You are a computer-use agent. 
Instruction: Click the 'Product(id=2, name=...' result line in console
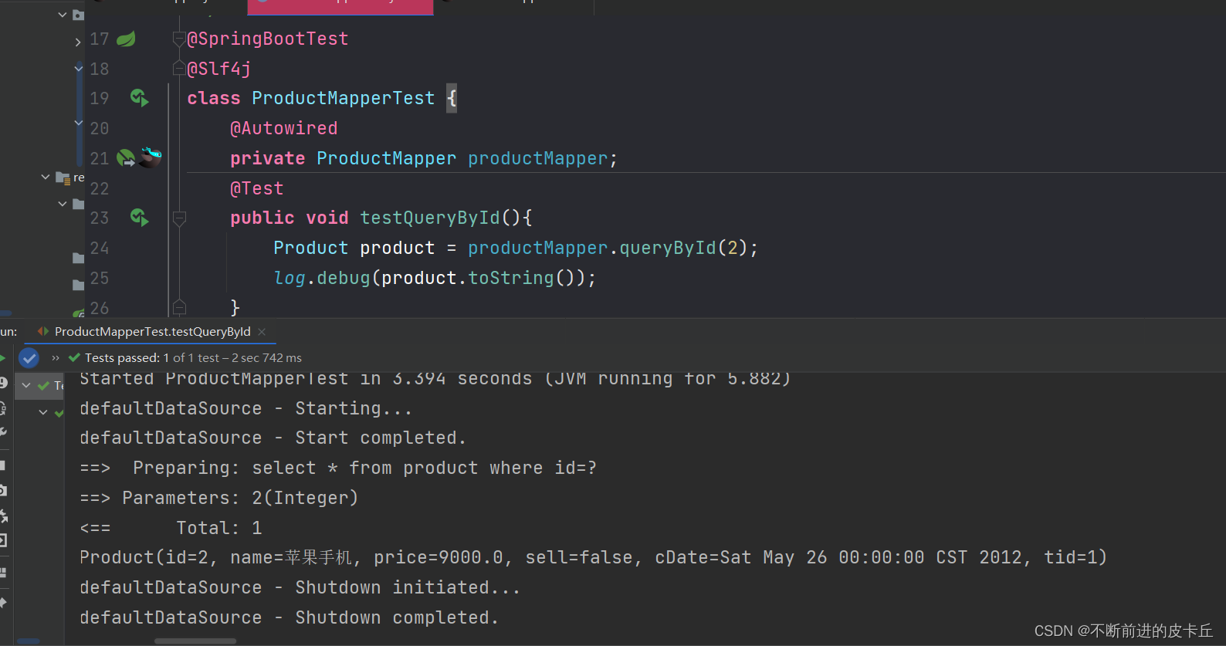click(x=593, y=557)
